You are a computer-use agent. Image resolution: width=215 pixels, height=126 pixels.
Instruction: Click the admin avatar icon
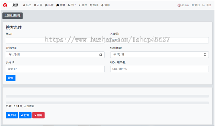(x=179, y=5)
